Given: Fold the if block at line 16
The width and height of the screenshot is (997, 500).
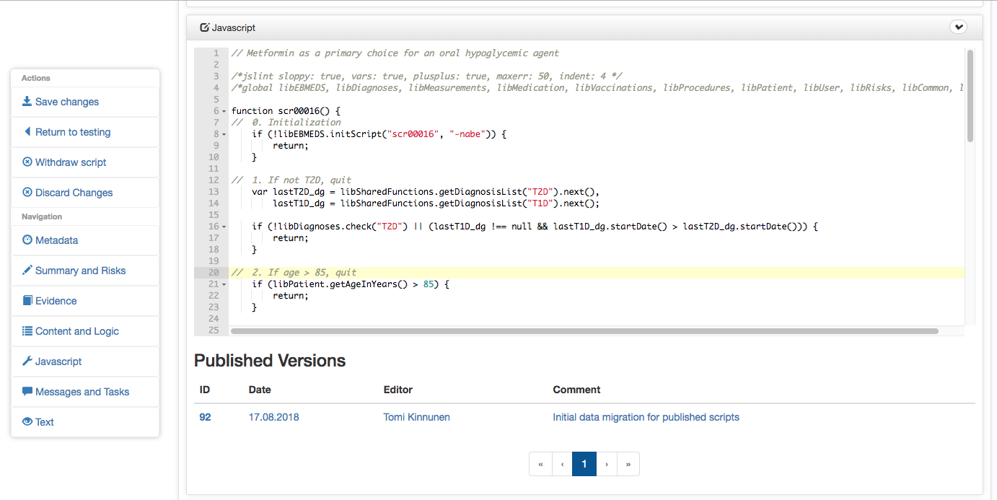Looking at the screenshot, I should (x=224, y=227).
